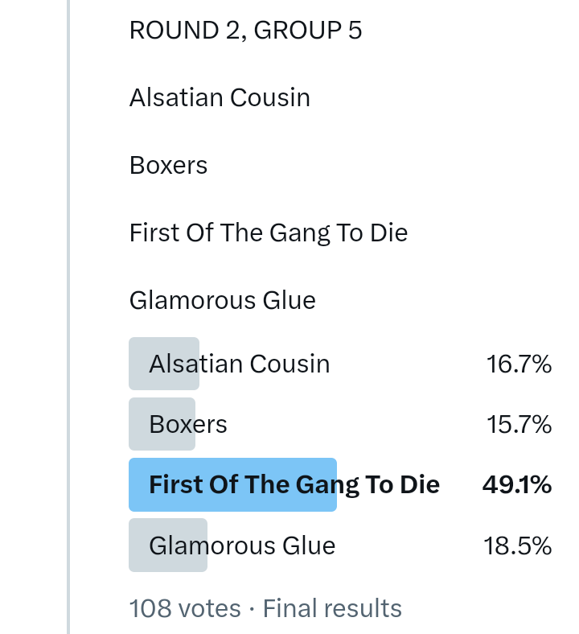Click the gray bar start of Glamorous Glue result
Image resolution: width=579 pixels, height=634 pixels.
[x=138, y=546]
